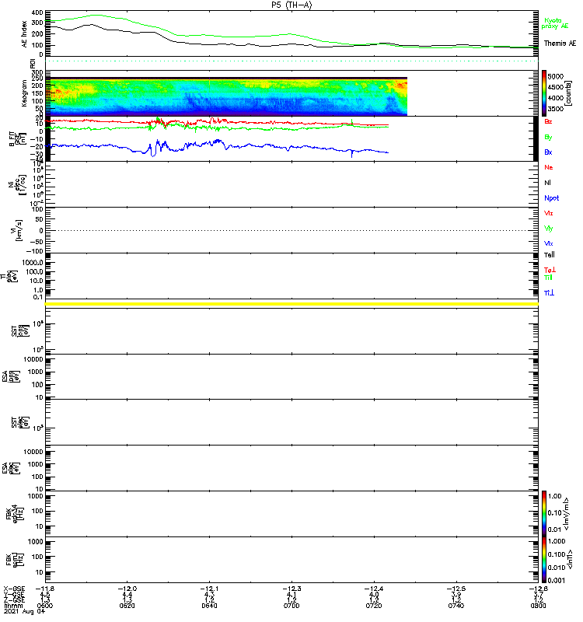
Task: Click the X-GSE row label
Action: [x=14, y=589]
